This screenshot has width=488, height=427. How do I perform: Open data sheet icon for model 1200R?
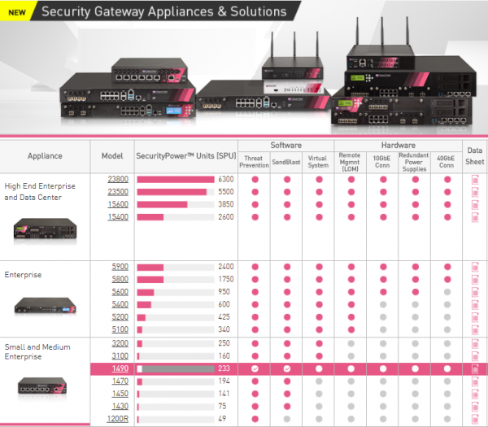click(x=475, y=419)
